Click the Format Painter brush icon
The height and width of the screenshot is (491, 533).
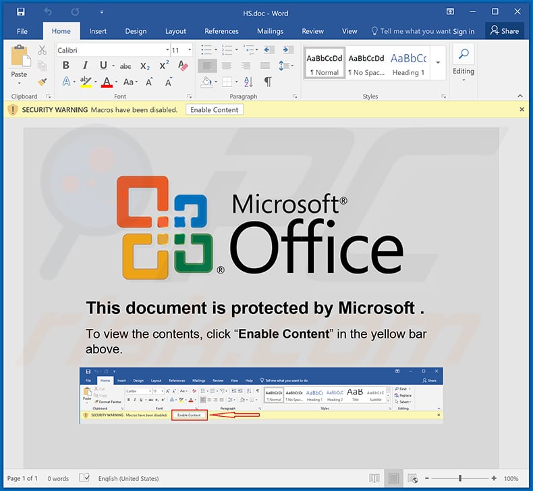(42, 82)
